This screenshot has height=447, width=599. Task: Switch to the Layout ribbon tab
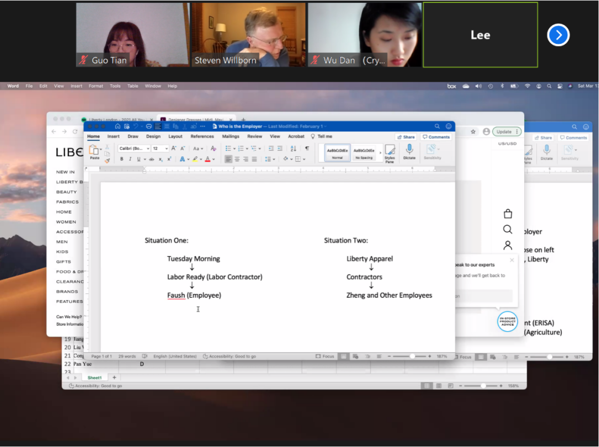(175, 136)
